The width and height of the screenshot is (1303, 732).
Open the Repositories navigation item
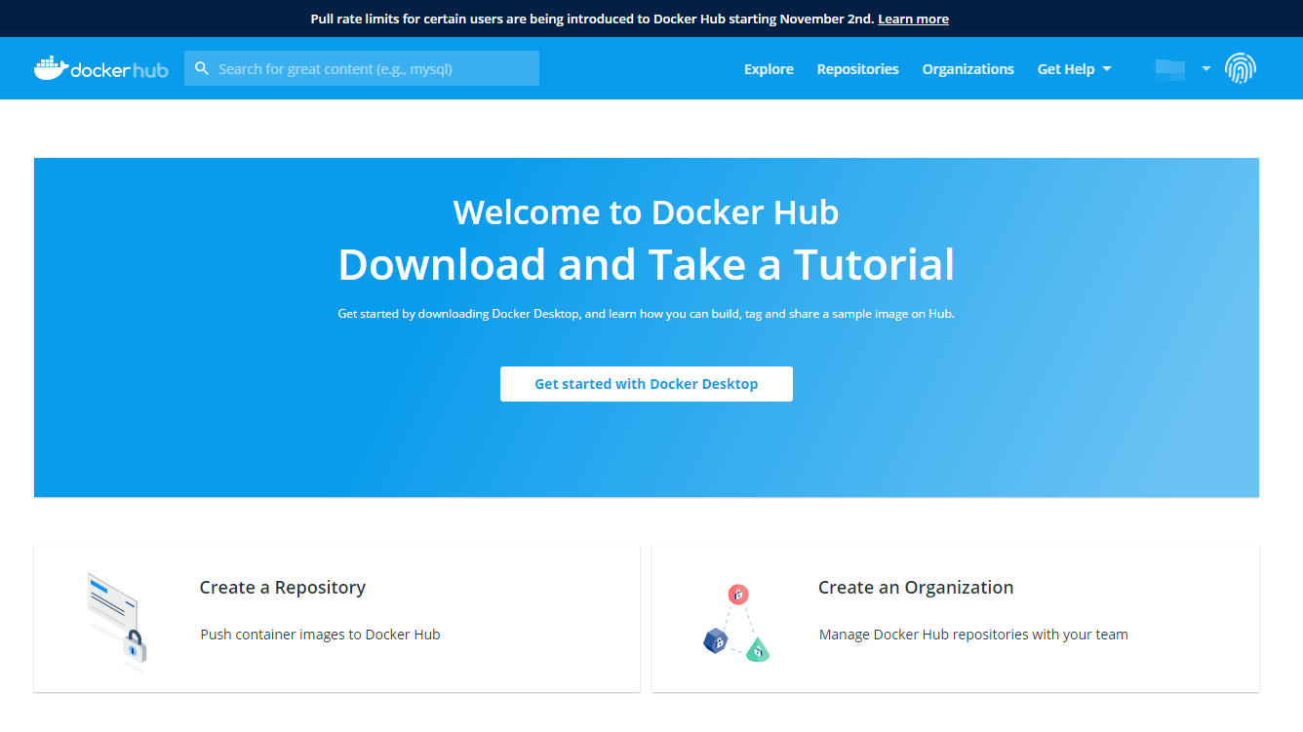coord(857,68)
